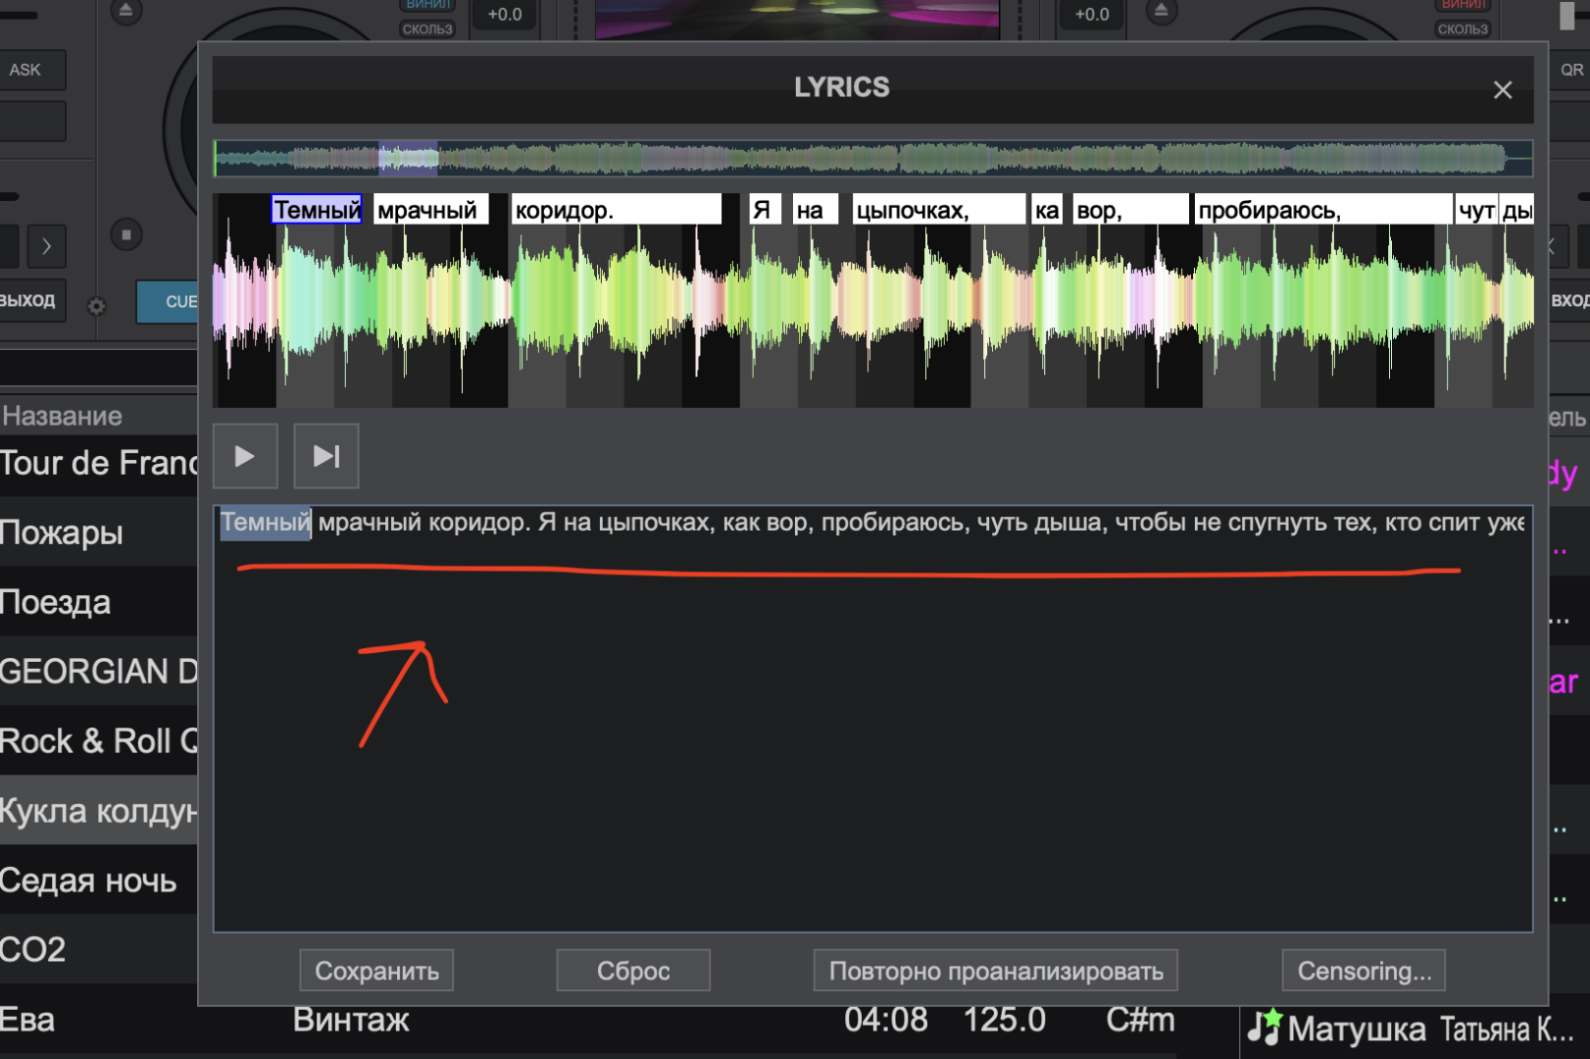Sort tracks by Название column header
1590x1059 pixels.
coord(63,416)
